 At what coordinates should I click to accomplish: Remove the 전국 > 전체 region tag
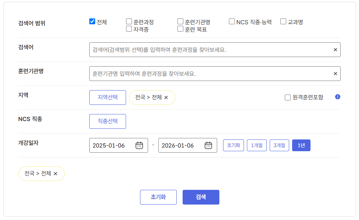(x=166, y=98)
